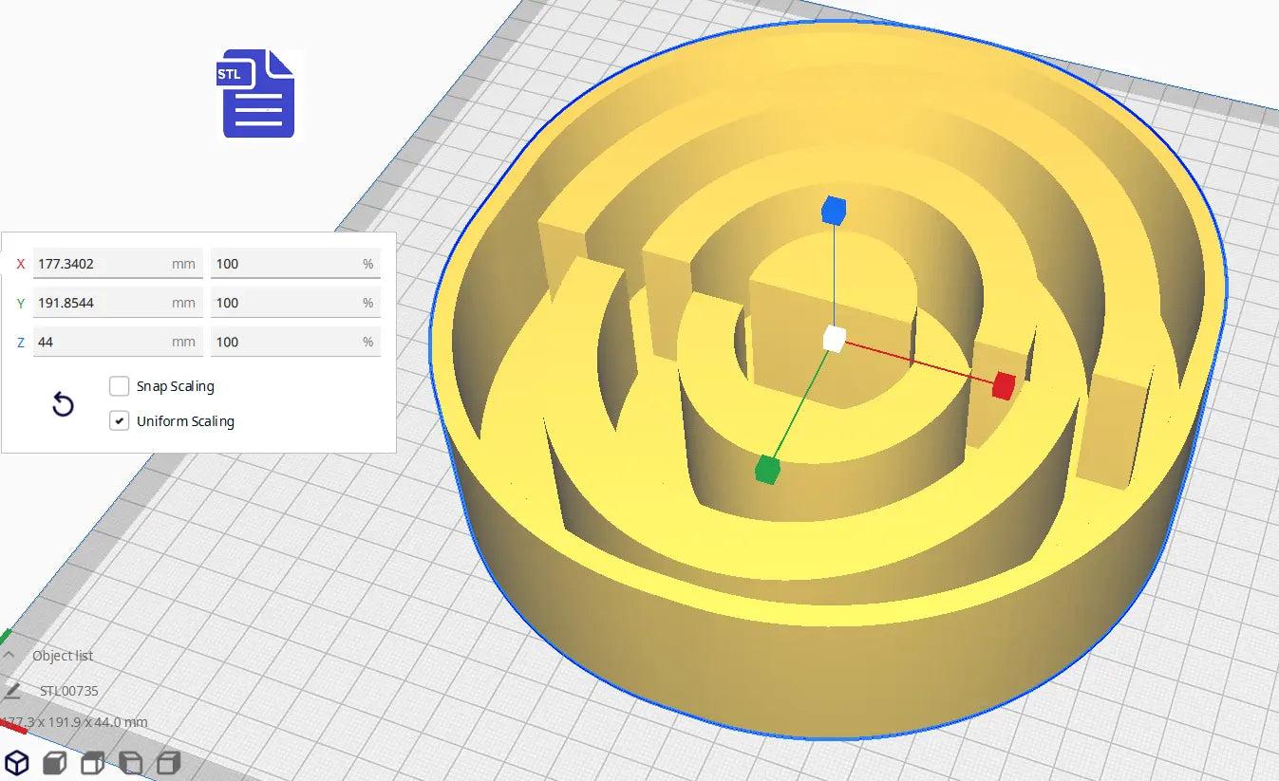
Task: Switch to the Right side camera view
Action: 168,762
